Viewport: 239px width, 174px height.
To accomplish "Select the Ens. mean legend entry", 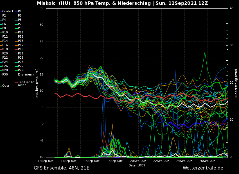I will point(26,75).
